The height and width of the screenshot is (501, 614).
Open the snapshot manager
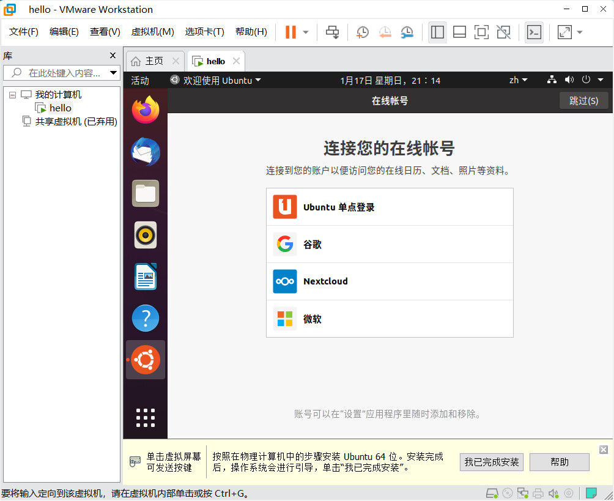tap(407, 32)
